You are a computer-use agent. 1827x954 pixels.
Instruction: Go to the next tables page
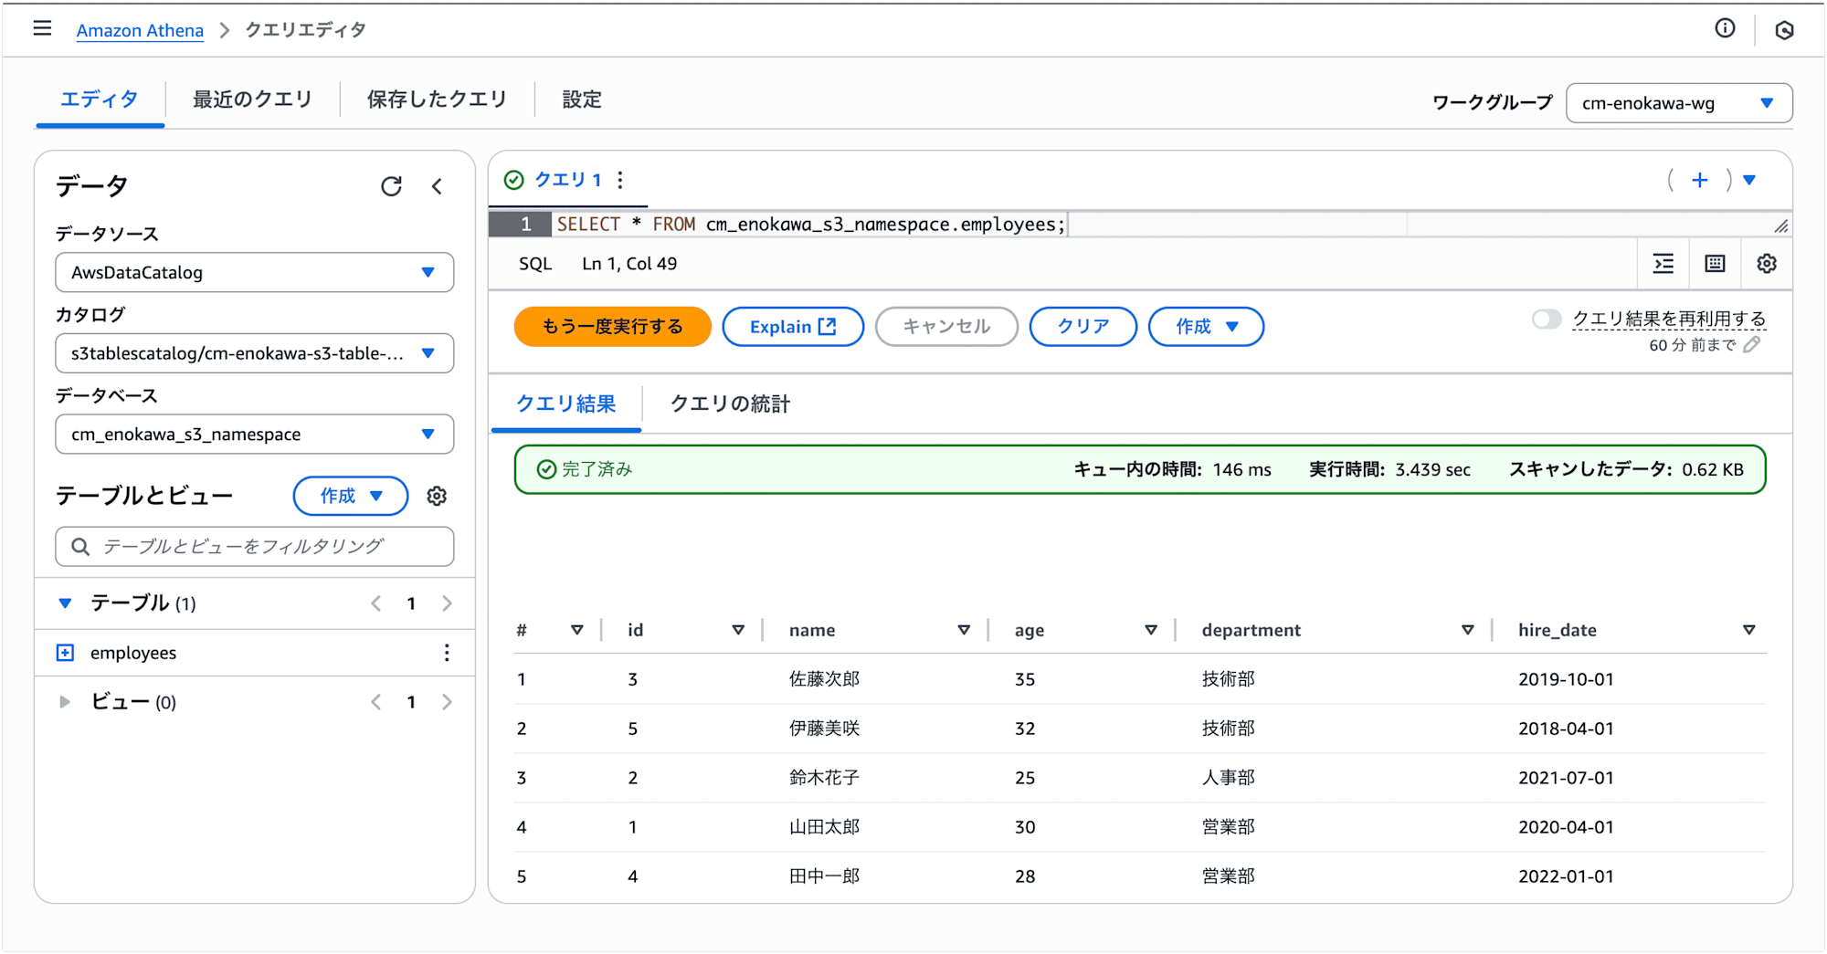coord(447,603)
